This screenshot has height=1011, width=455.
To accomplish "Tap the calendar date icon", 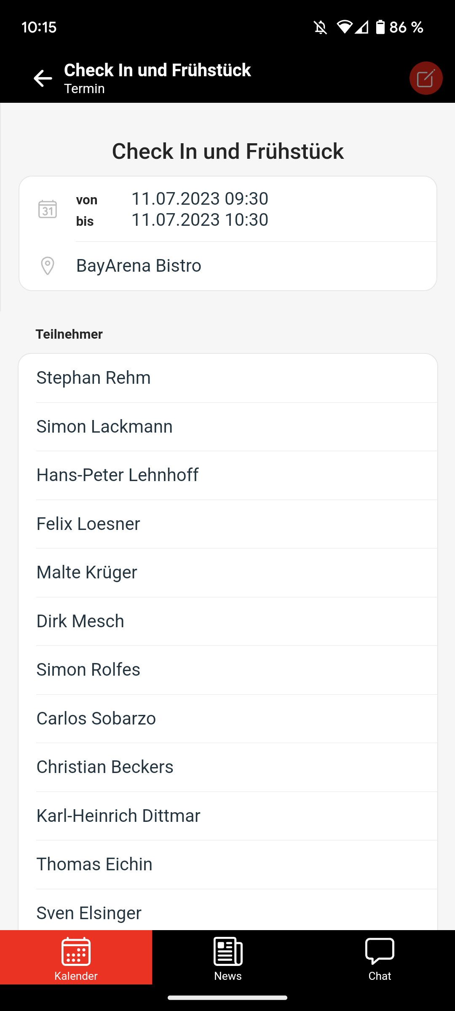I will pyautogui.click(x=48, y=209).
